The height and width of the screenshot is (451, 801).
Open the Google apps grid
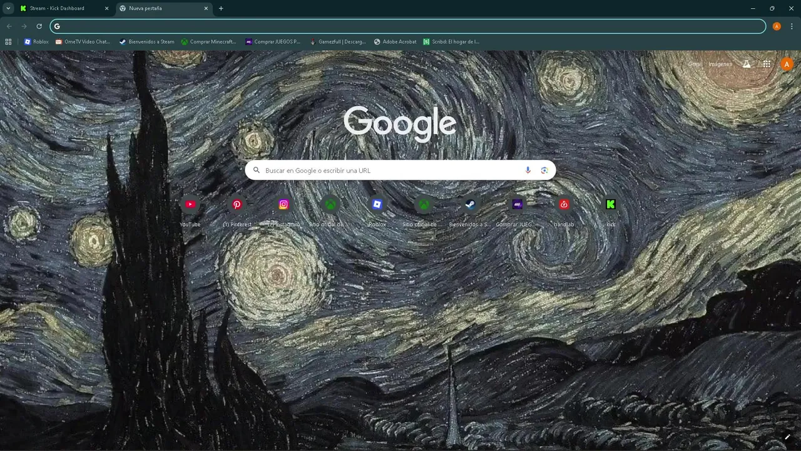[767, 64]
